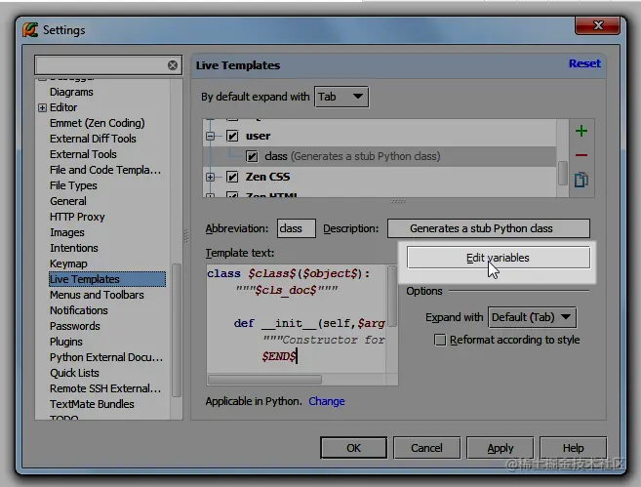Viewport: 641px width, 487px height.
Task: Select Images settings item
Action: (67, 232)
